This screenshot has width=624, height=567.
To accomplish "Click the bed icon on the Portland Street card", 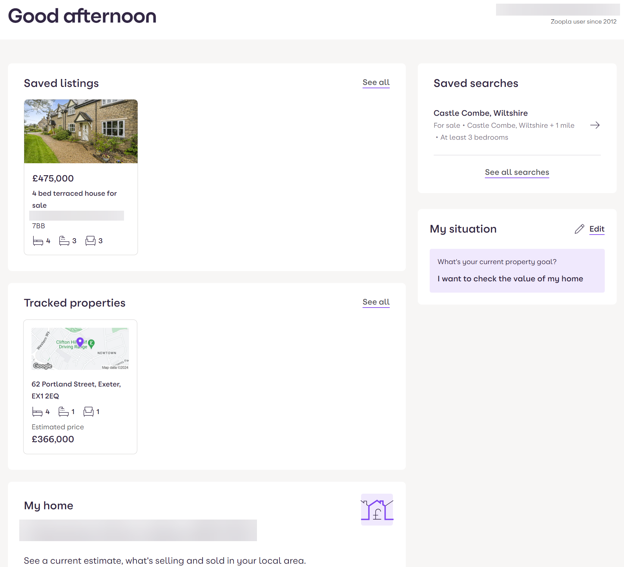I will pos(37,412).
